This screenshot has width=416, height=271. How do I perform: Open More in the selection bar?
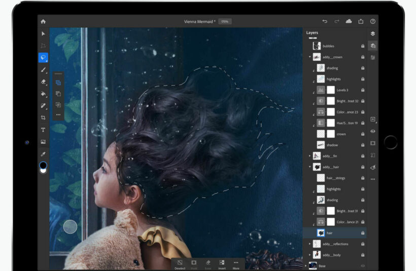pos(236,264)
